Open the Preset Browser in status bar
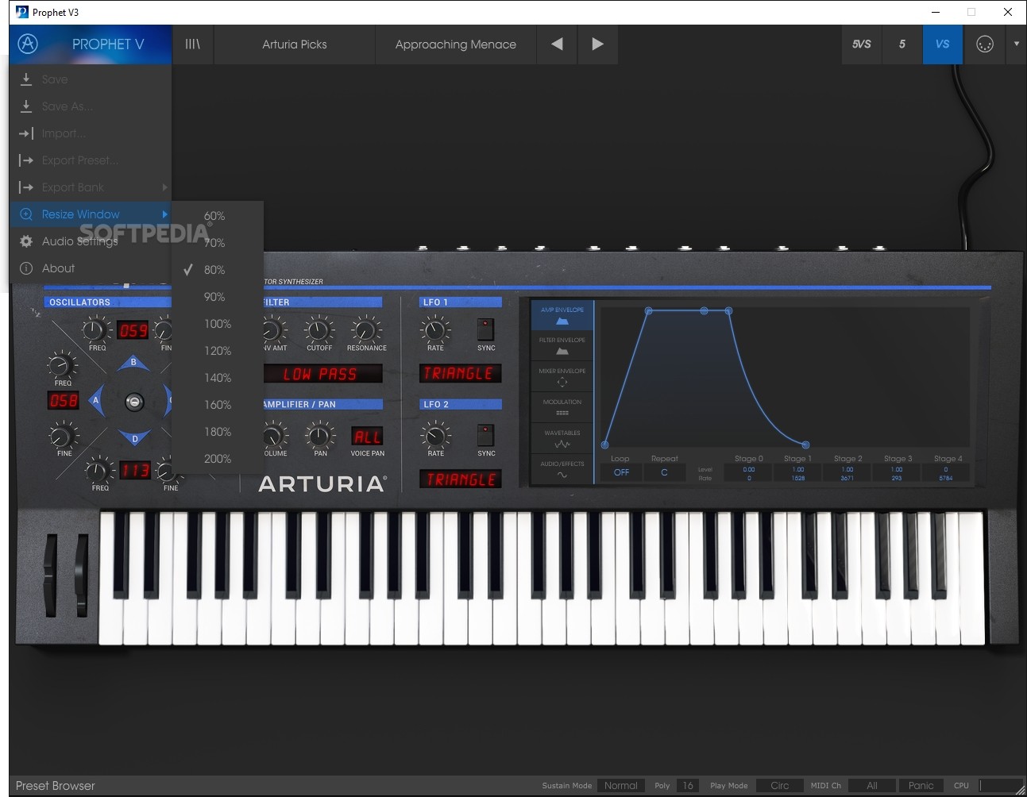Viewport: 1027px width, 797px height. point(56,786)
